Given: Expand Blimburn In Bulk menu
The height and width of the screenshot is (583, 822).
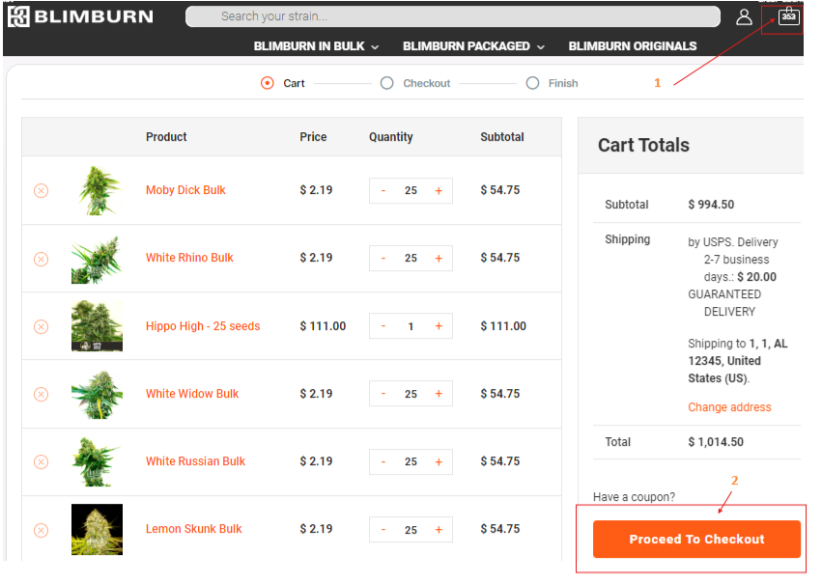Looking at the screenshot, I should 316,46.
